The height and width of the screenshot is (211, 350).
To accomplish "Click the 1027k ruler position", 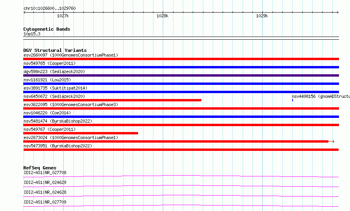I will tap(63, 16).
